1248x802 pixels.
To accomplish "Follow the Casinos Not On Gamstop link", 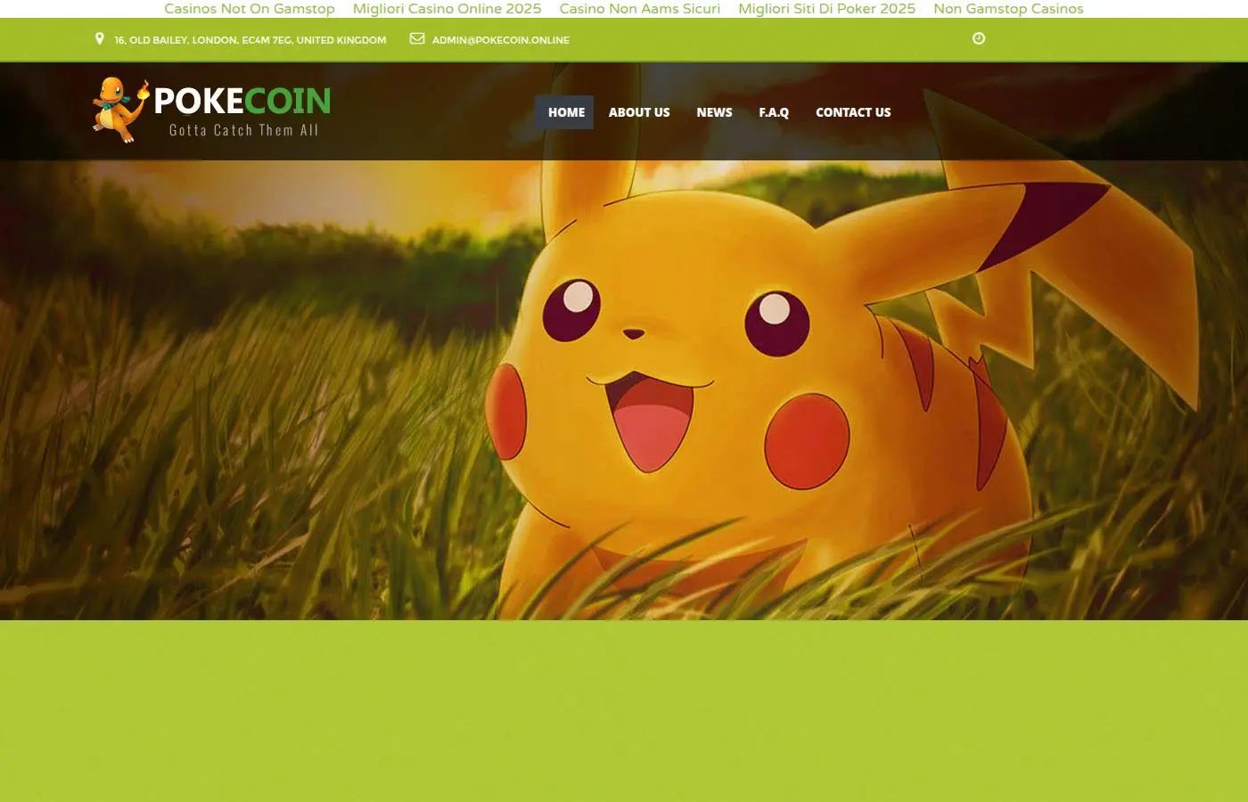I will pyautogui.click(x=250, y=9).
